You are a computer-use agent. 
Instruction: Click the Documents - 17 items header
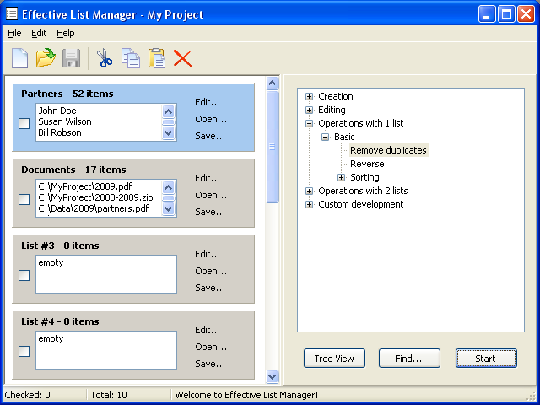pos(73,170)
